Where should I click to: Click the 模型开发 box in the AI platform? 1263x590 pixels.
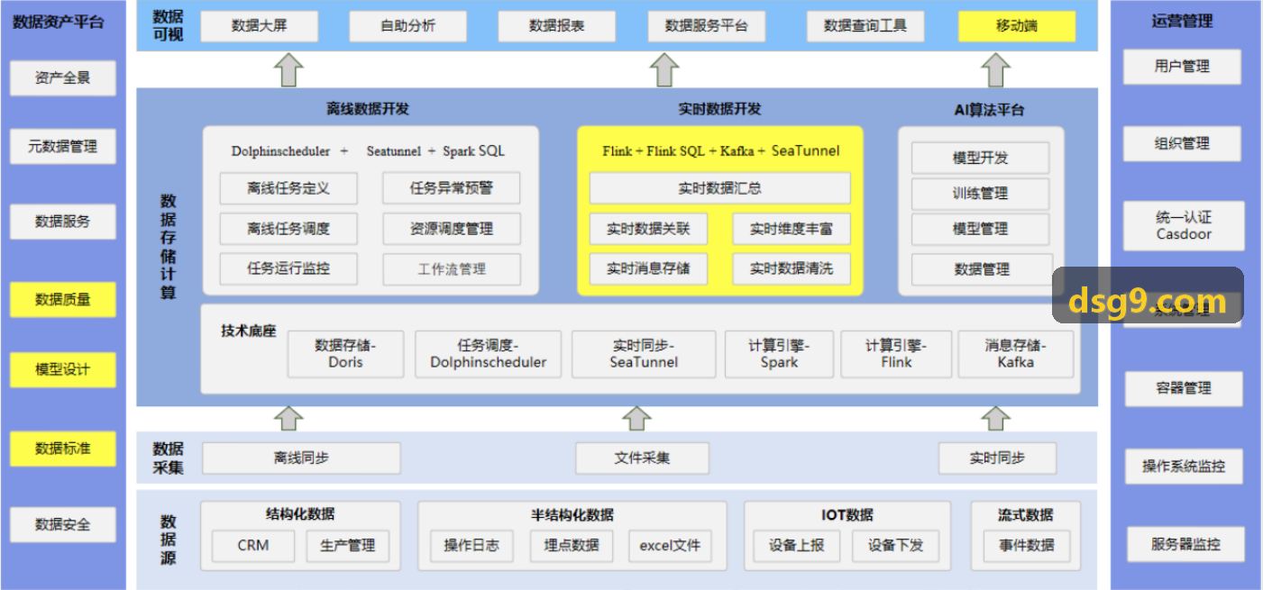(981, 158)
